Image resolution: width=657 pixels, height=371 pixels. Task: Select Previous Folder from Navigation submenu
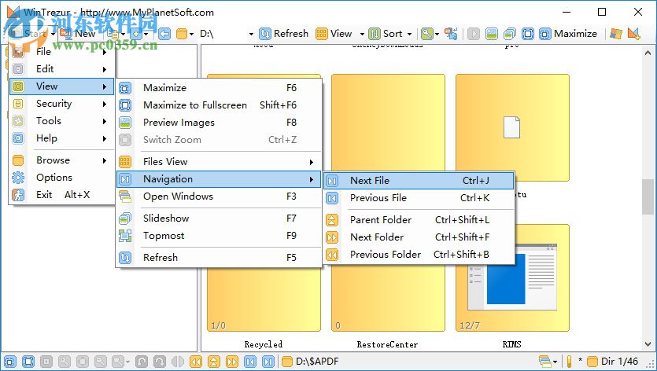coord(386,255)
